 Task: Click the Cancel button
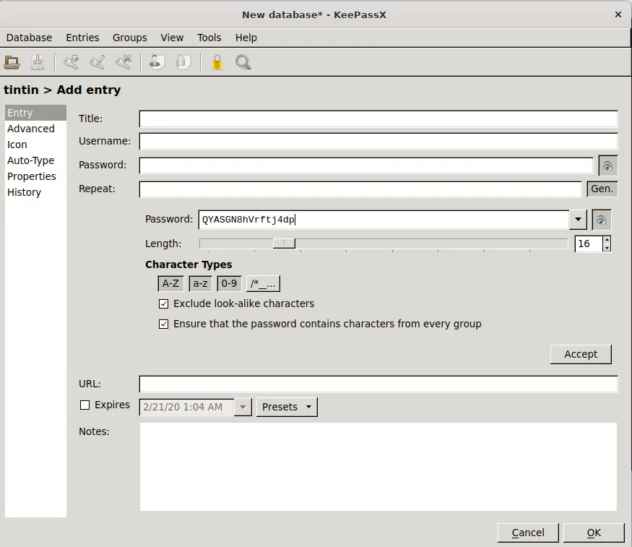tap(528, 533)
